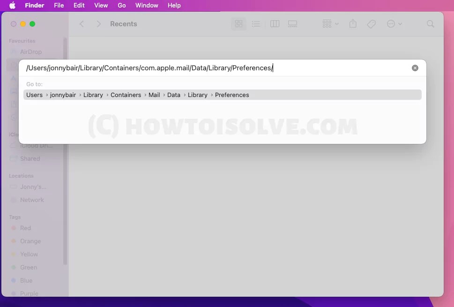This screenshot has height=307, width=454.
Task: Click the back navigation arrow
Action: point(82,23)
